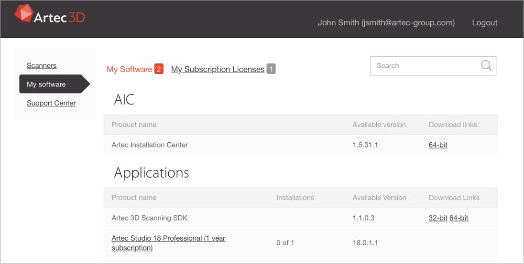Click the Available Version header in Applications table
The image size is (524, 264).
379,198
